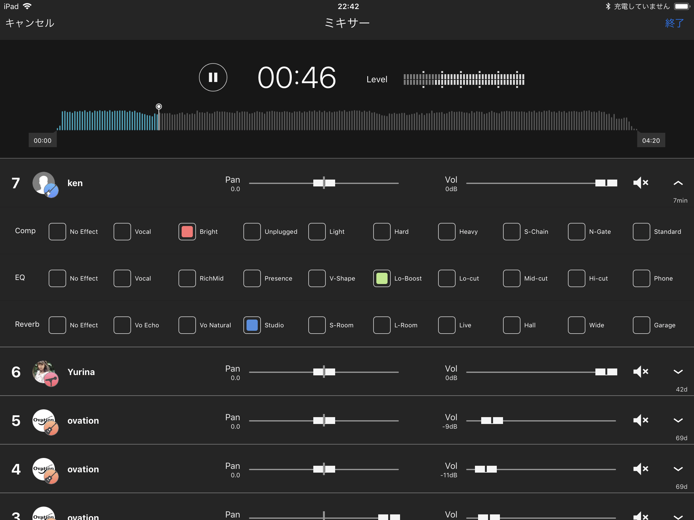The height and width of the screenshot is (520, 694).
Task: Open Yurina's profile avatar
Action: point(45,373)
